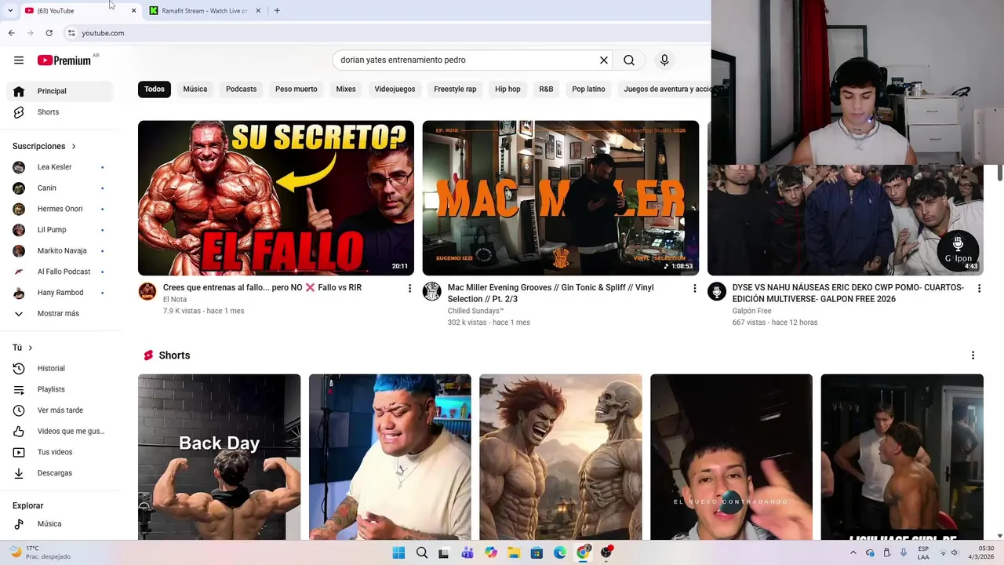Open Al Fallo Podcast channel
The image size is (1004, 565).
[x=60, y=272]
